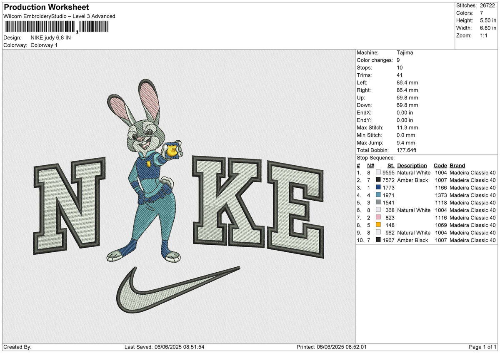Click 'Natural White' in stop row 9
500x353 pixels.
click(x=414, y=233)
